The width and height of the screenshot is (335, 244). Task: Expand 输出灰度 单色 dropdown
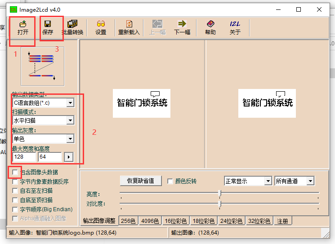70,139
